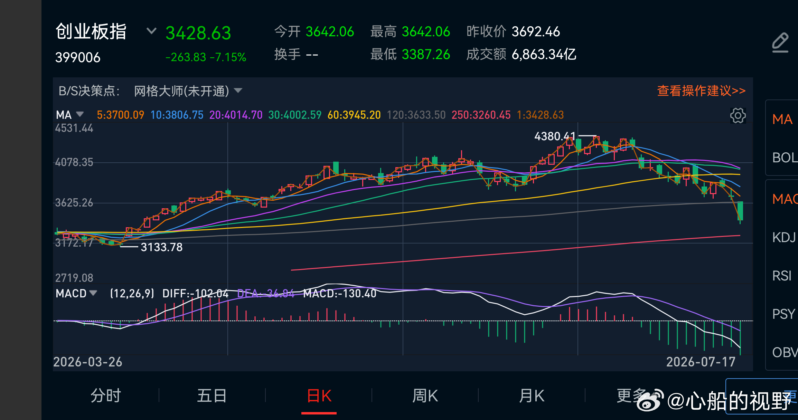
Task: Click the DIFF:-102.04 reading
Action: click(196, 293)
